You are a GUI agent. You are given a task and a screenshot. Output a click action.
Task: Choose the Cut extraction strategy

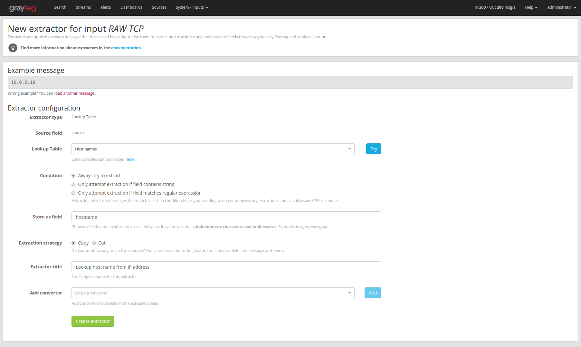tap(94, 243)
